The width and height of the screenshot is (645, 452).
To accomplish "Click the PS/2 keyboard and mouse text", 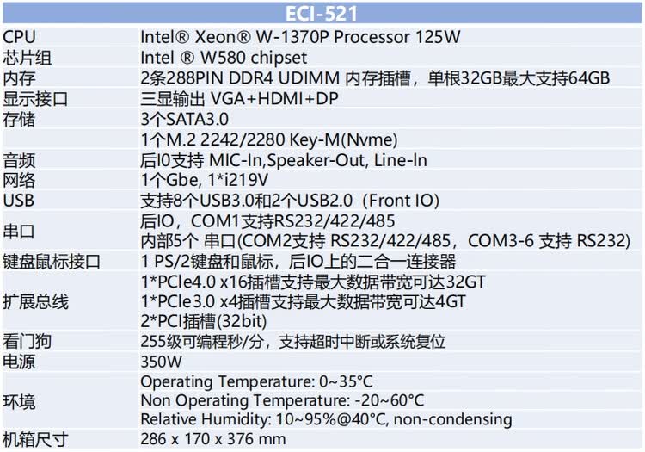I will (x=298, y=262).
